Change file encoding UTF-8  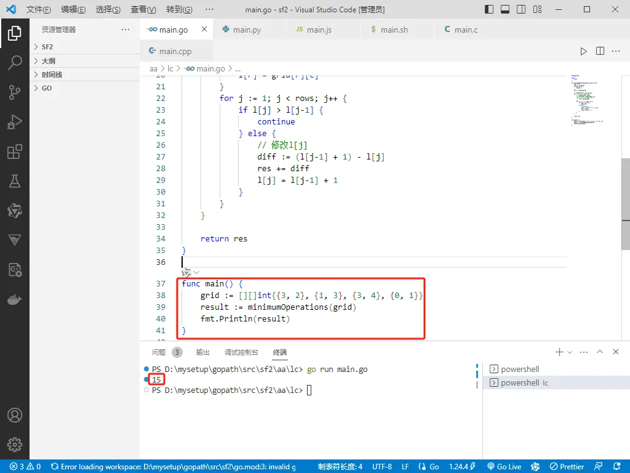click(381, 467)
